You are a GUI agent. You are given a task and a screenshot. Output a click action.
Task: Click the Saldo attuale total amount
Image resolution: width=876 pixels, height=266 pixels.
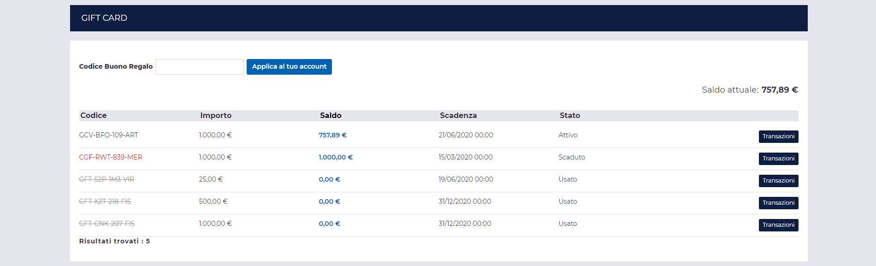[779, 90]
